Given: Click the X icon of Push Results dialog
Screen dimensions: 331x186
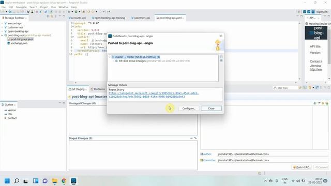Looking at the screenshot, I should coord(221,36).
